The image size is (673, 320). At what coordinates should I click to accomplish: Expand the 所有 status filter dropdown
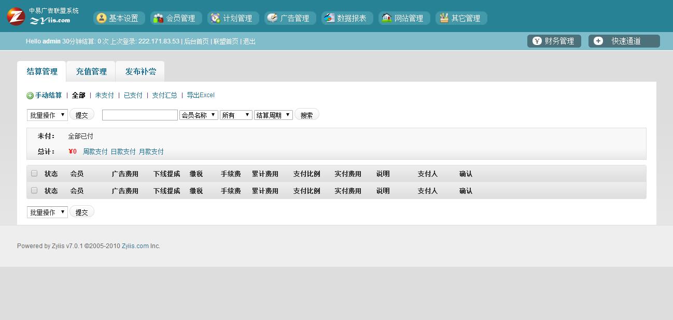pyautogui.click(x=236, y=115)
